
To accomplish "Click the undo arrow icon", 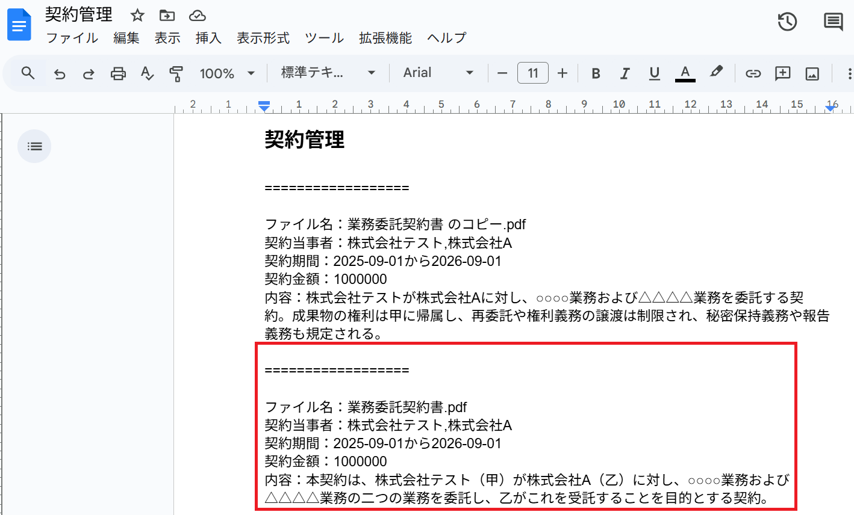I will 60,73.
